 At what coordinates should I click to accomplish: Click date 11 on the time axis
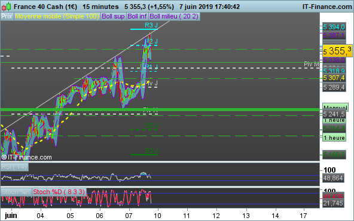187,216
